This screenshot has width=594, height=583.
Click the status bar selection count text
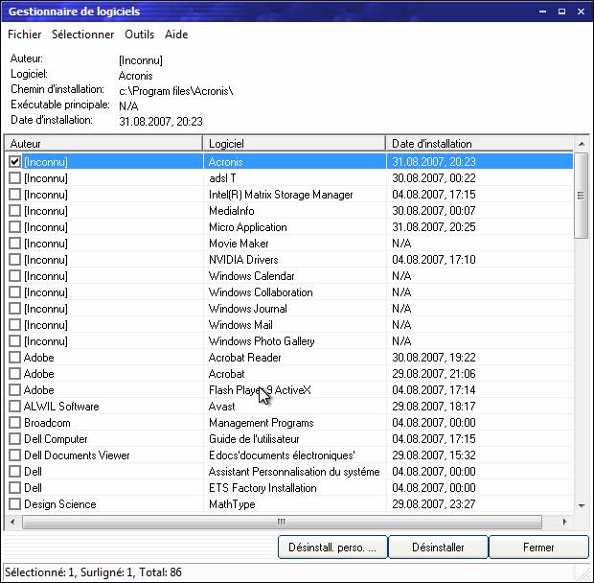click(x=93, y=571)
